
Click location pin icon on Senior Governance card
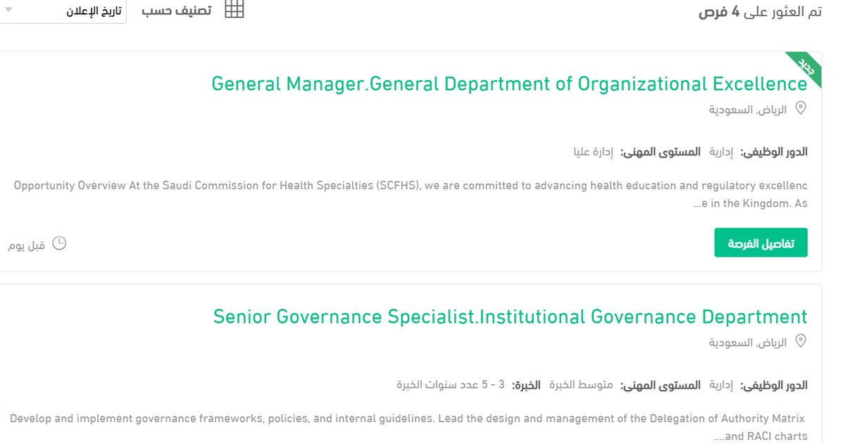[x=801, y=341]
